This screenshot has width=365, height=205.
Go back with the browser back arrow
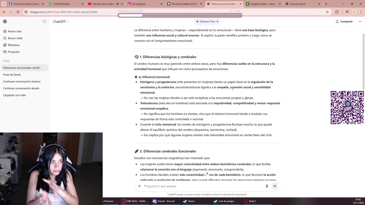click(x=4, y=12)
